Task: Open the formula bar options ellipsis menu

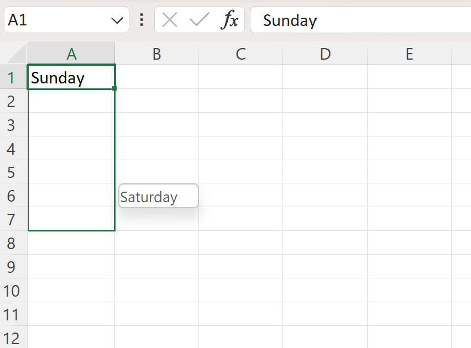Action: click(142, 20)
